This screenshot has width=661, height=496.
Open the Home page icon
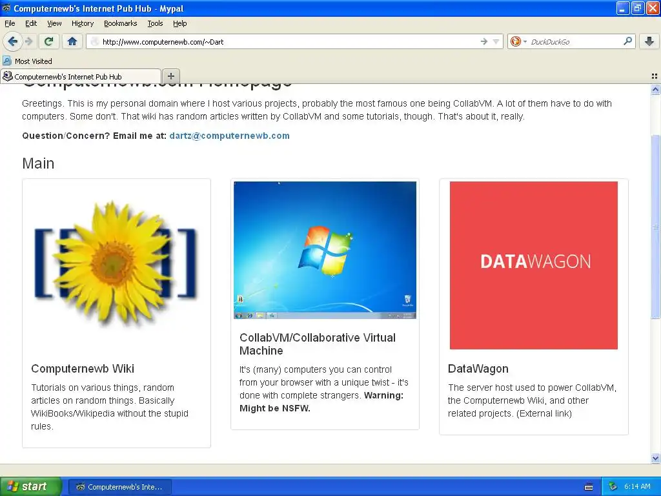(x=72, y=41)
